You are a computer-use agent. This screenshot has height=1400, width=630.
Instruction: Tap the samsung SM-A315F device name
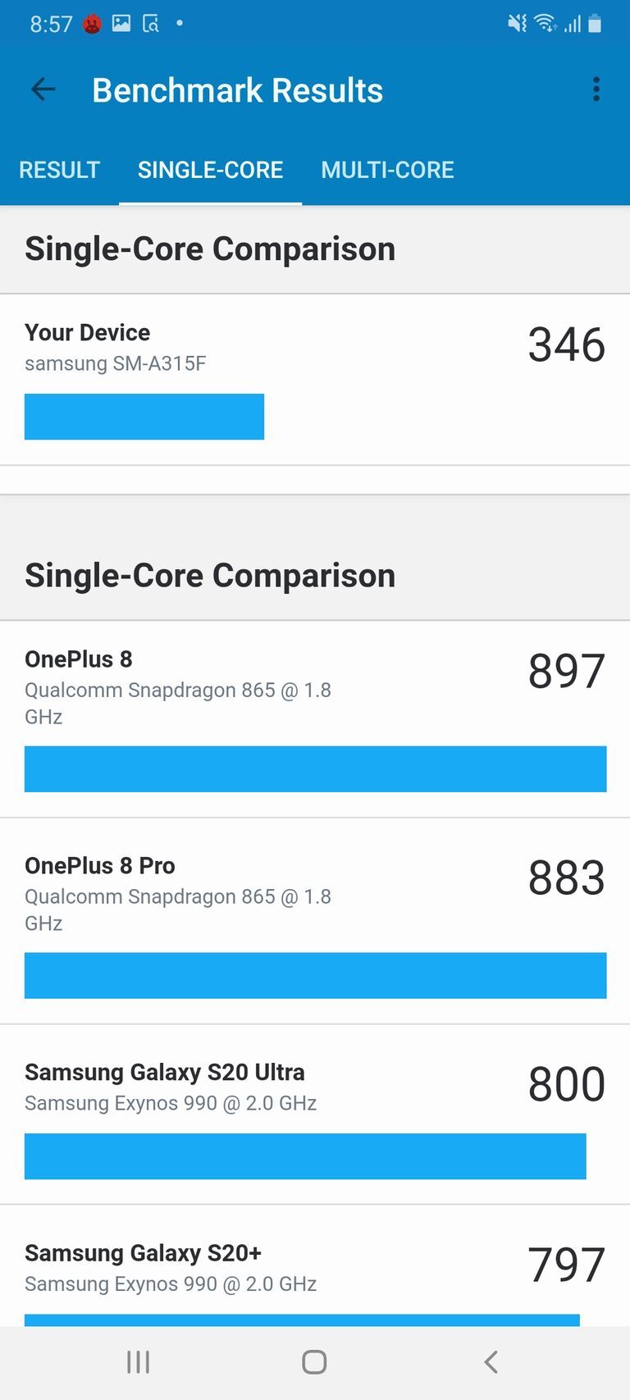(x=116, y=363)
